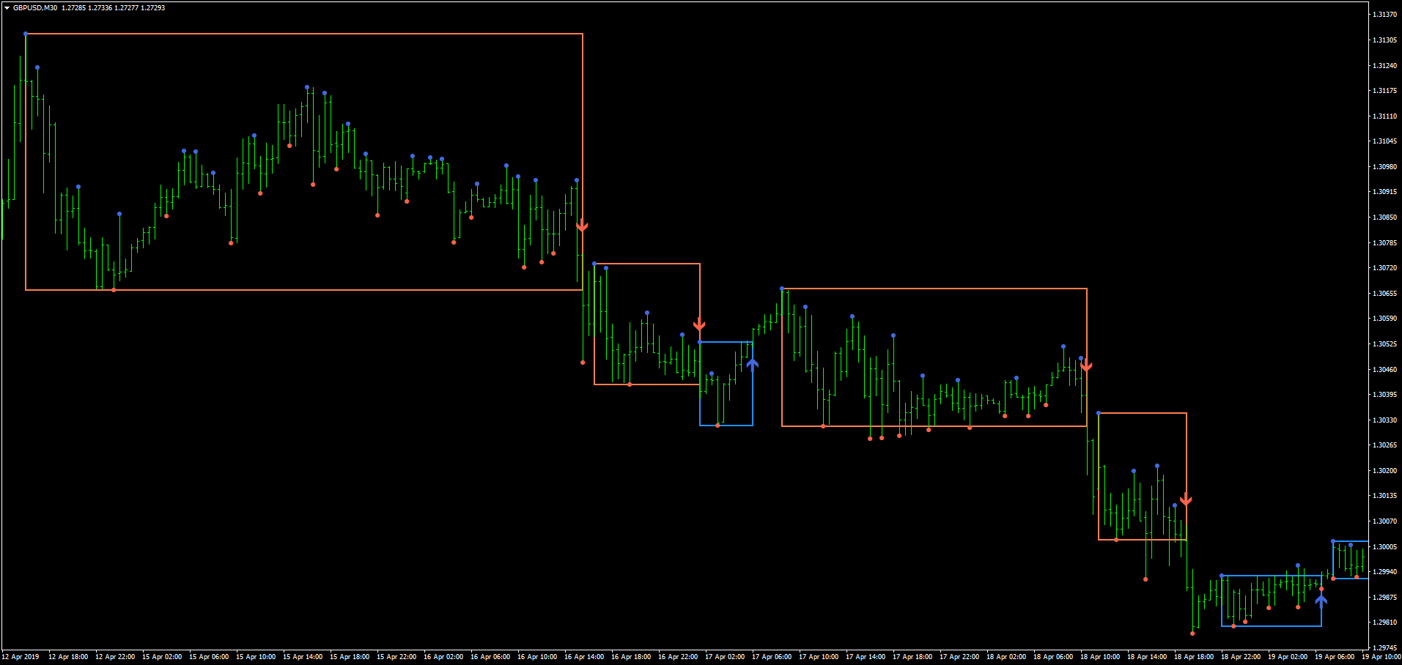Click the 1.30785 price axis label

(x=1384, y=243)
